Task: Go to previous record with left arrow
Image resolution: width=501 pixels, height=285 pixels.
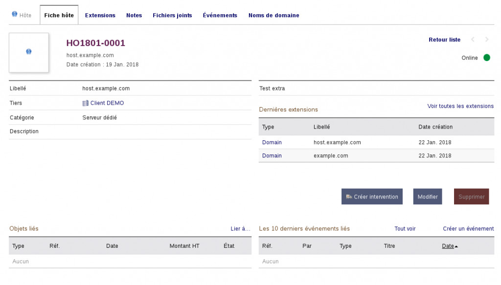Action: [x=473, y=40]
